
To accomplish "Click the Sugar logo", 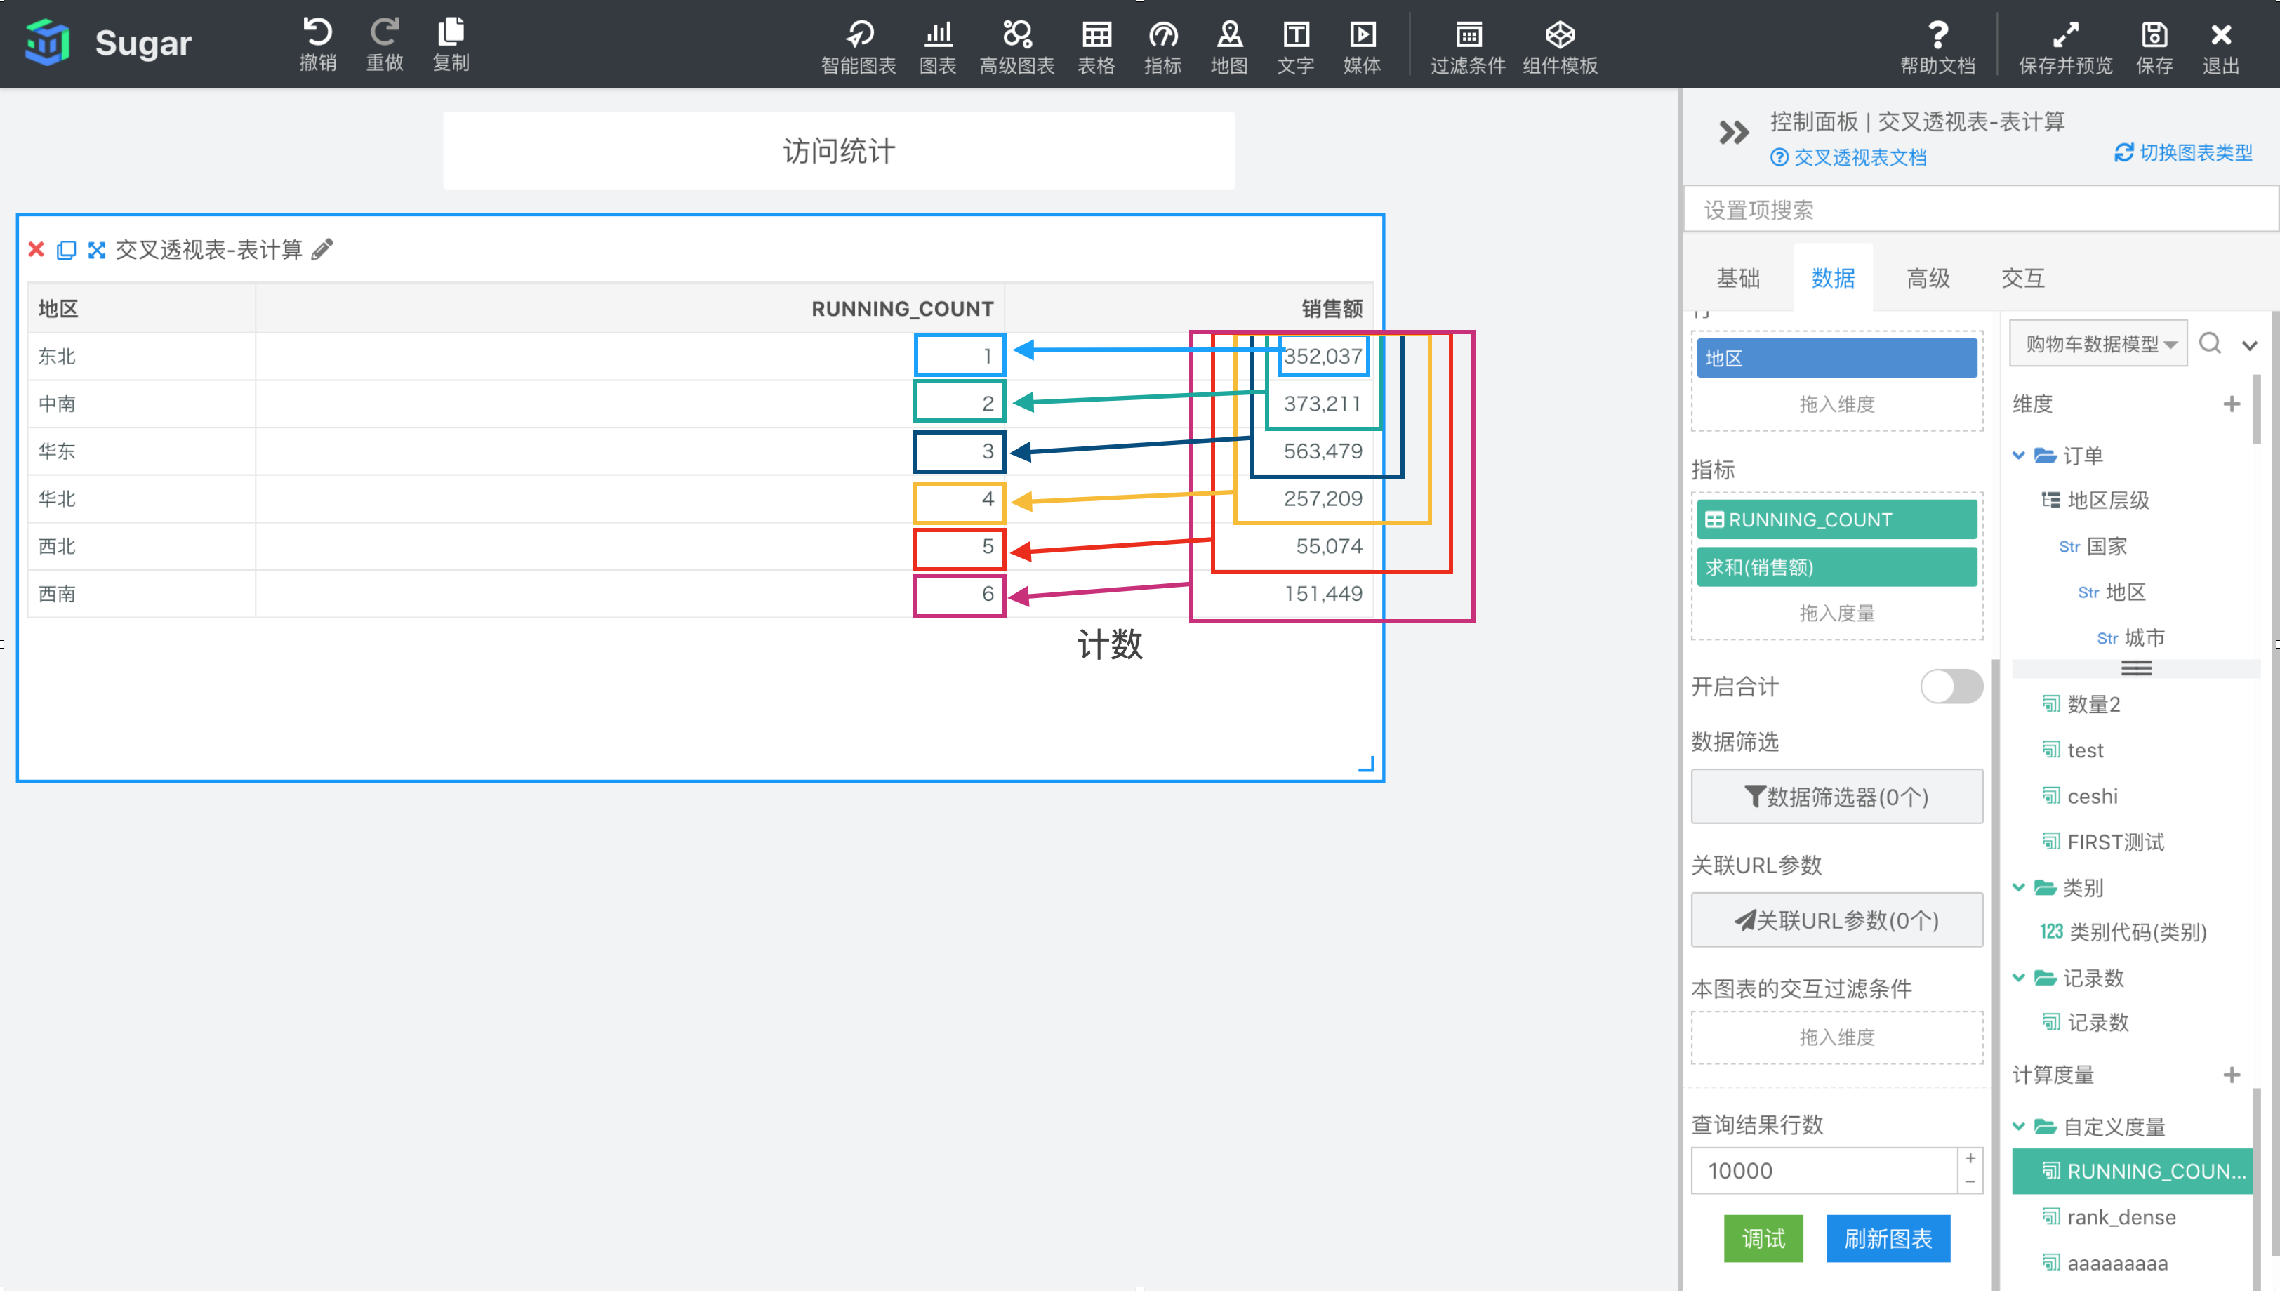I will pyautogui.click(x=107, y=43).
